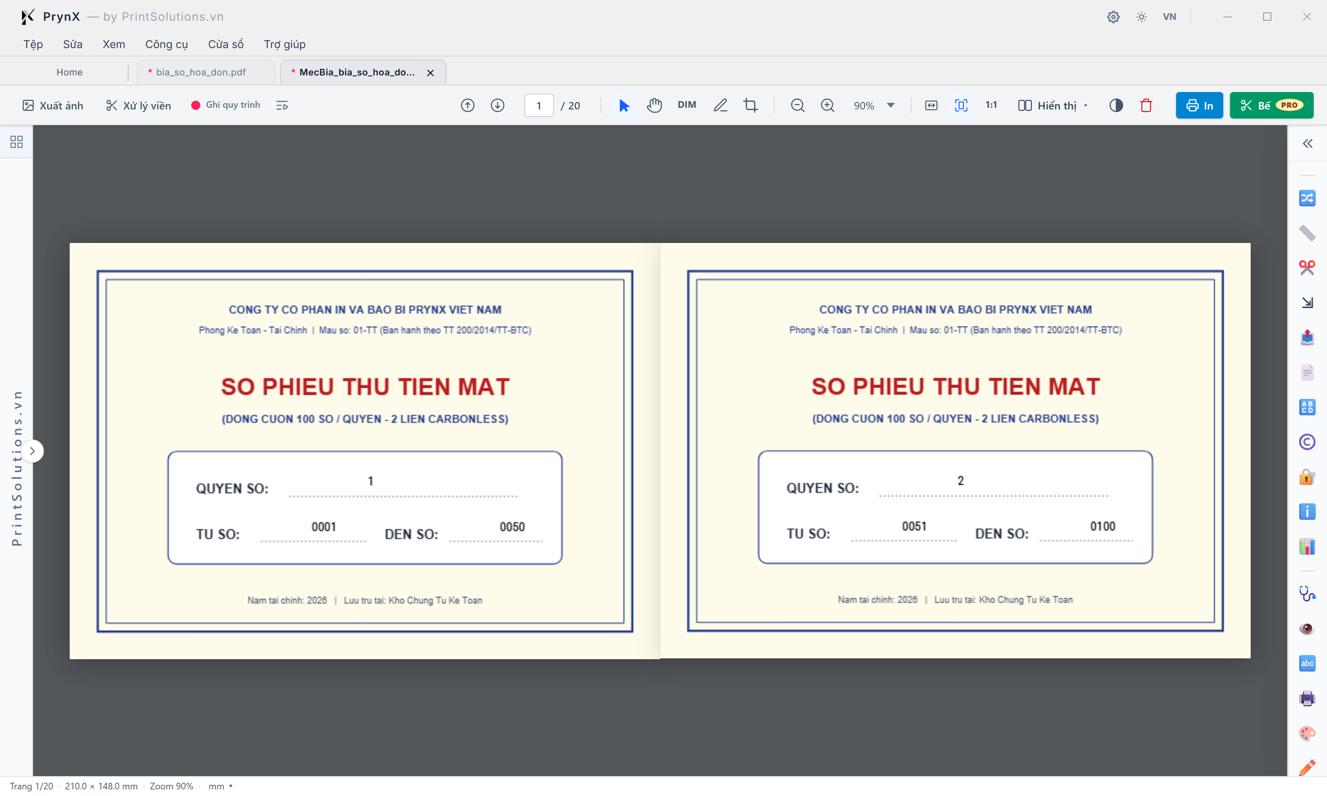Viewport: 1327px width, 796px height.
Task: Click the stethoscope icon in sidebar
Action: coord(1307,594)
